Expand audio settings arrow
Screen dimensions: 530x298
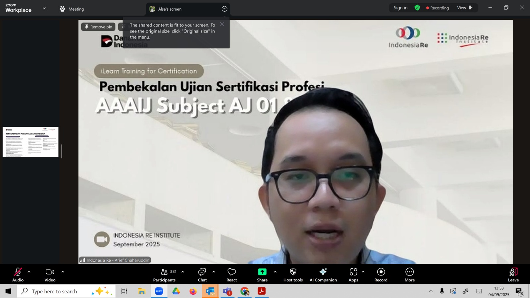coord(29,272)
